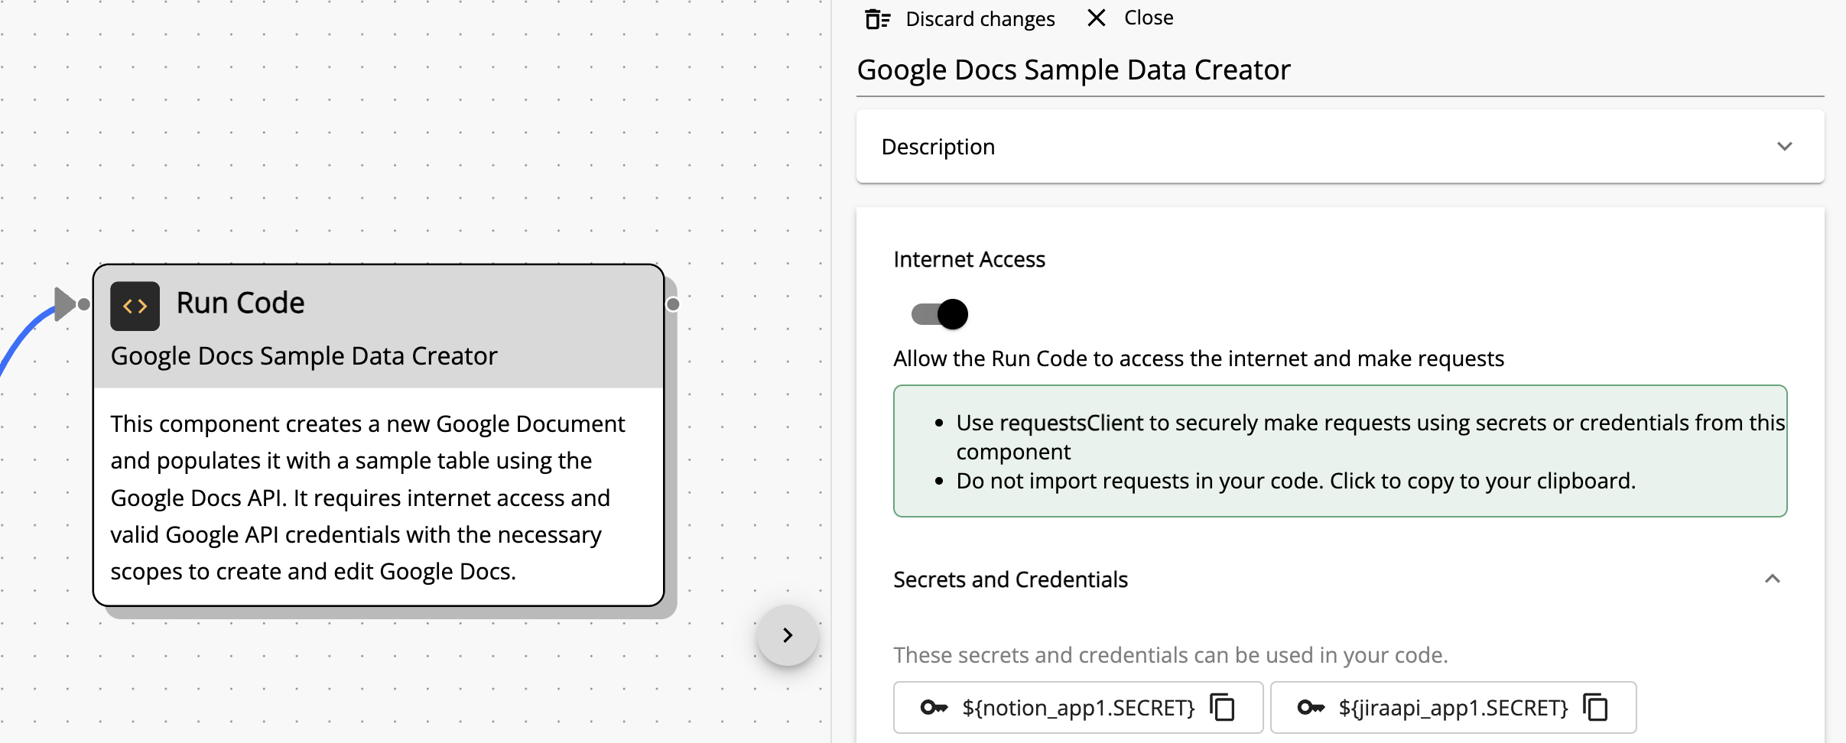
Task: Click 'Do not import requests in your code' bullet
Action: pyautogui.click(x=1295, y=481)
